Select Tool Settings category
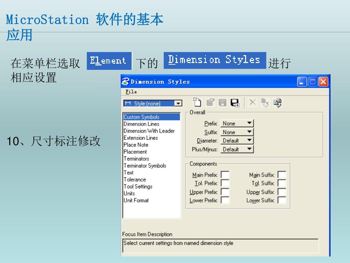 pyautogui.click(x=151, y=186)
